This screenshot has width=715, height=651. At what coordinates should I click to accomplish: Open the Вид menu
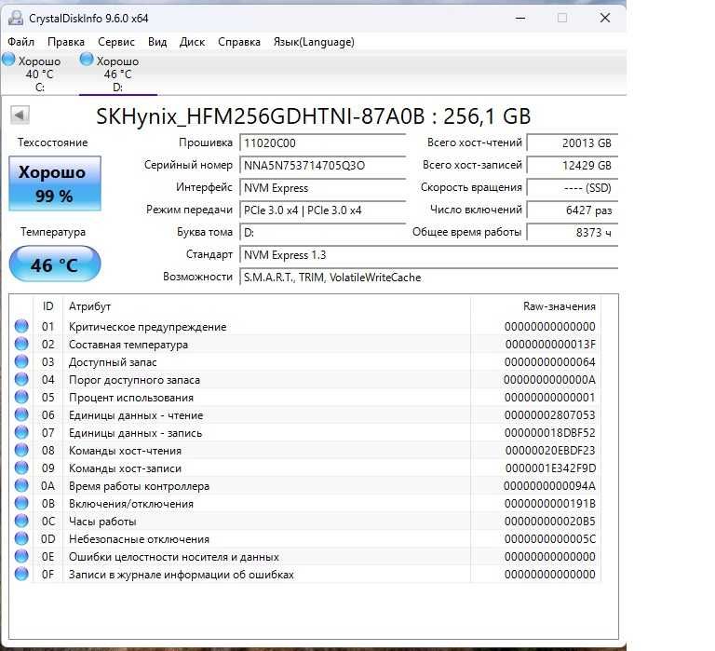tap(157, 42)
